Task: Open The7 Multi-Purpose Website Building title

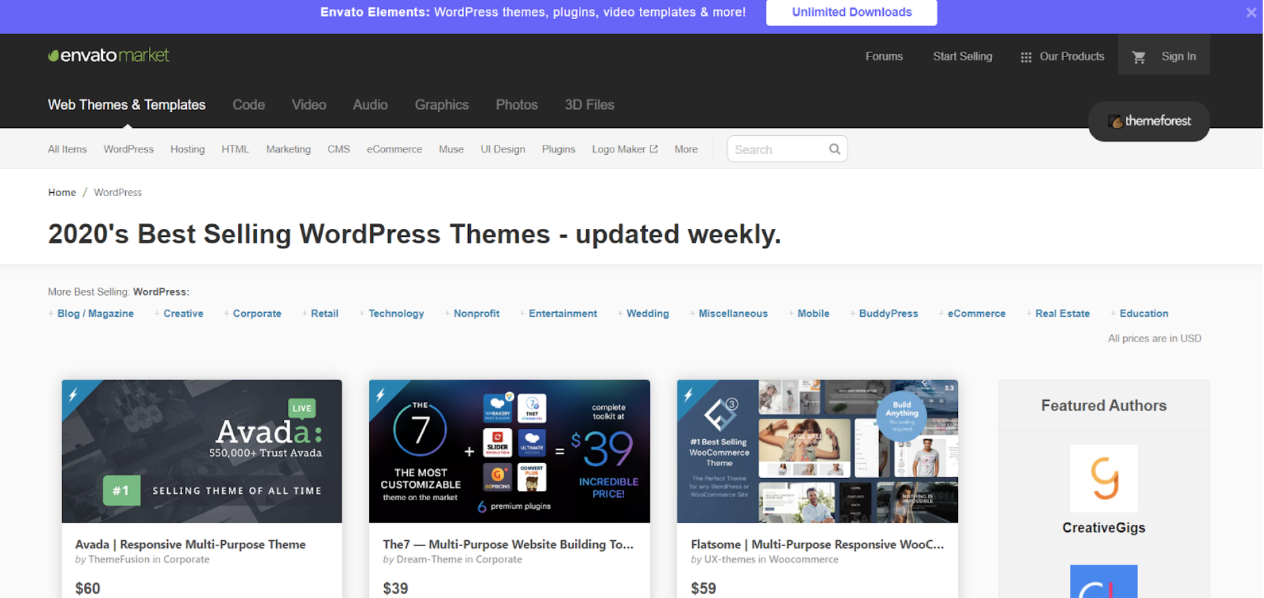Action: point(508,544)
